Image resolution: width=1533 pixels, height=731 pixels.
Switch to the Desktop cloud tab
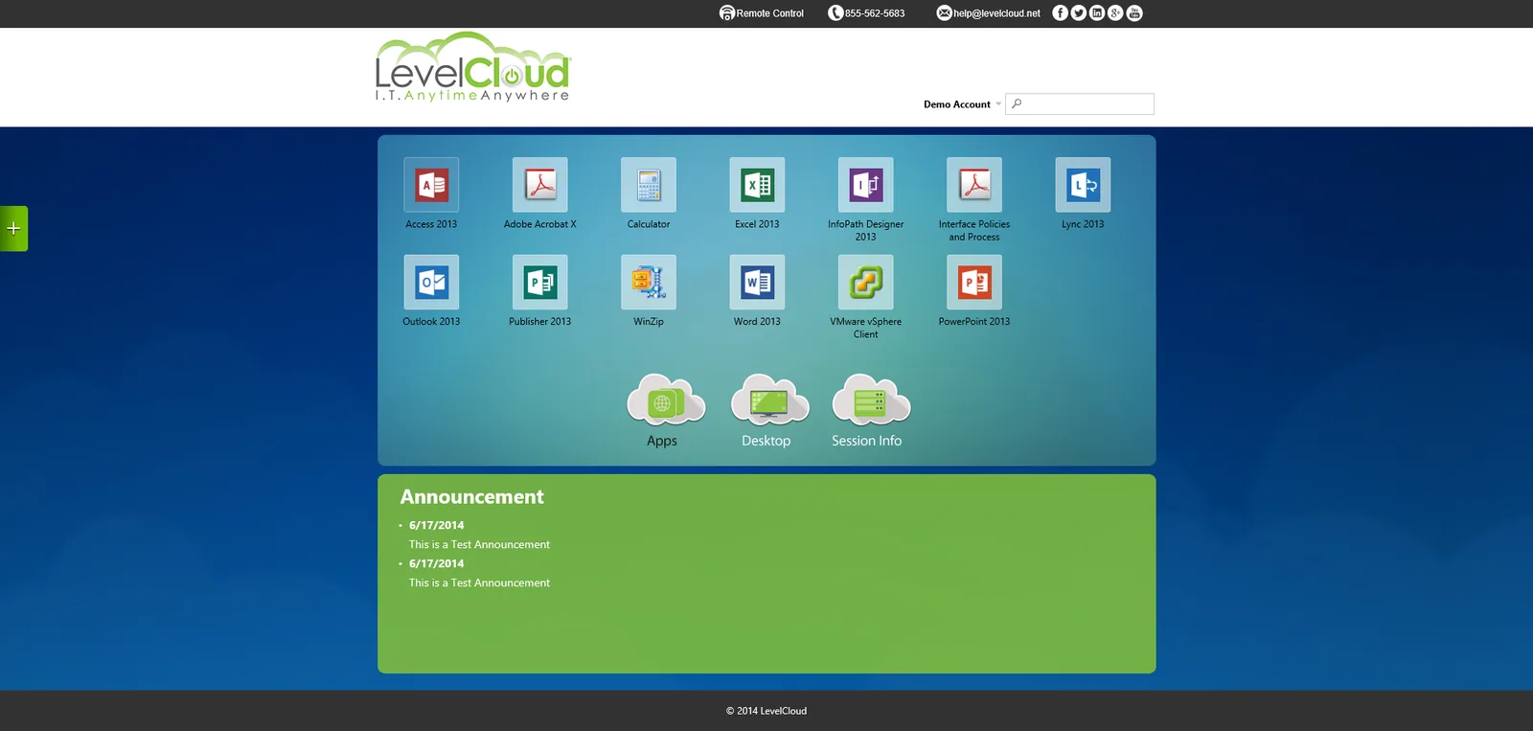[768, 410]
